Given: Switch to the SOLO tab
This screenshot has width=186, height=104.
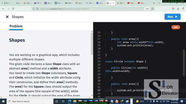Looking at the screenshot, I should pyautogui.click(x=121, y=3).
